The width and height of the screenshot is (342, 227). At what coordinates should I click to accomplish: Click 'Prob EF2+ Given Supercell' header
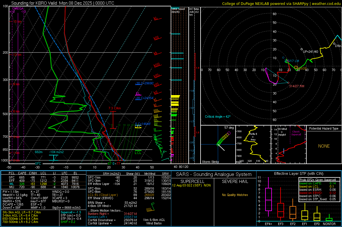318,180
